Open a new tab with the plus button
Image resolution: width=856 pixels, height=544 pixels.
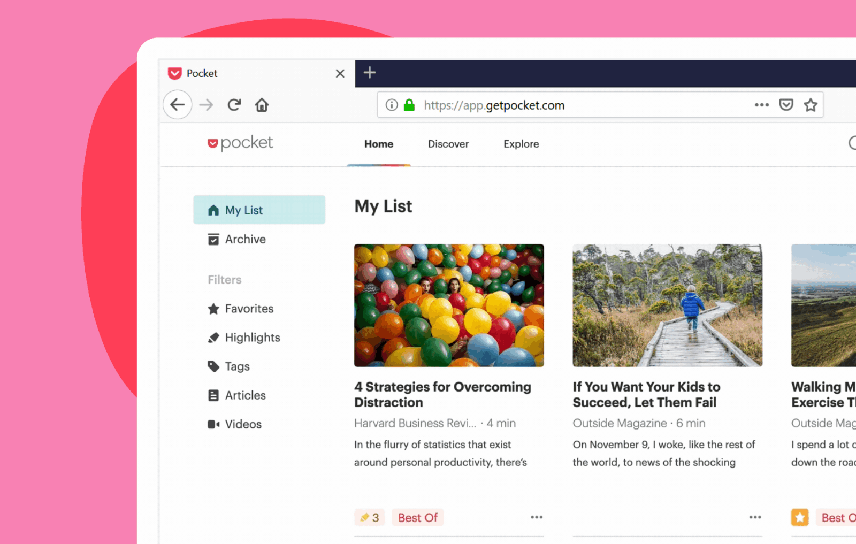coord(370,73)
